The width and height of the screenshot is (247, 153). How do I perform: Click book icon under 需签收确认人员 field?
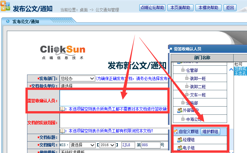click(x=62, y=109)
